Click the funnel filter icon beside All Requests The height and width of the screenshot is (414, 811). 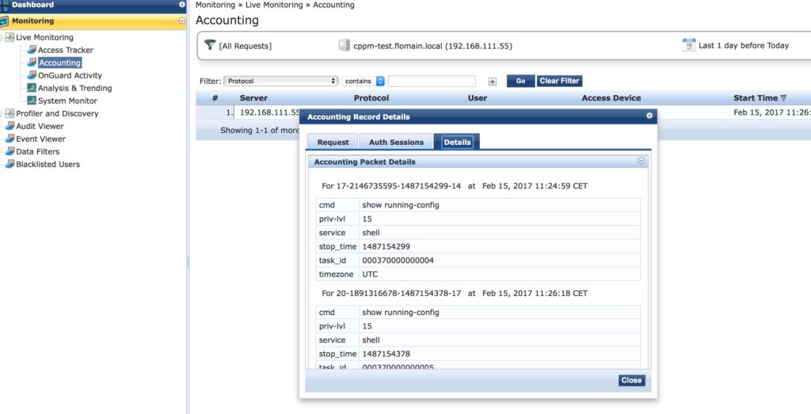click(x=209, y=45)
